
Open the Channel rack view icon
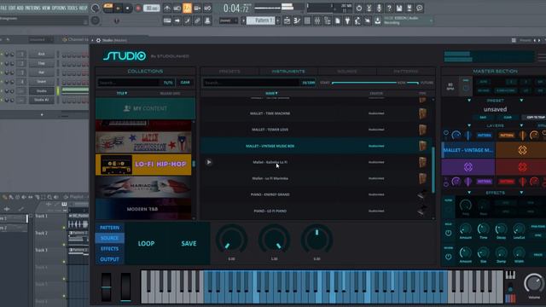307,20
